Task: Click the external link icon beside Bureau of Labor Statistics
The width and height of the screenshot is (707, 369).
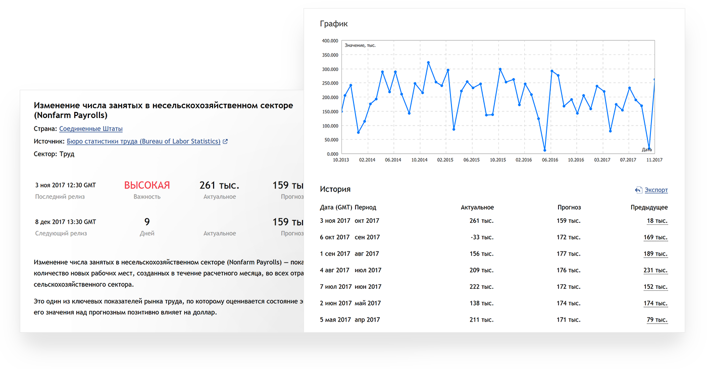Action: 225,142
